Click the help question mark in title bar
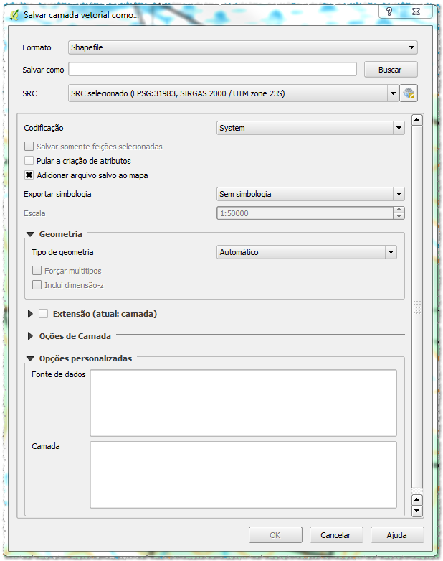 point(389,12)
